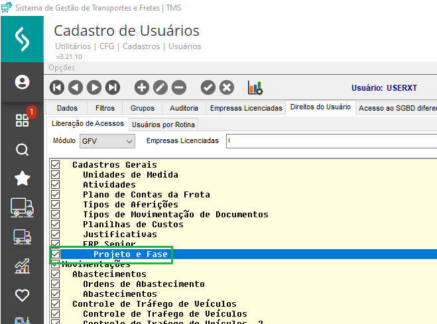Open the Grupos tab
437x324 pixels.
(x=142, y=108)
